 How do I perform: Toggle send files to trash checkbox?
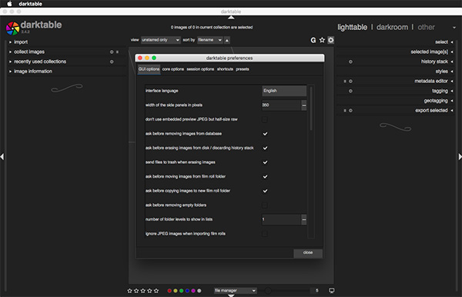pos(265,162)
